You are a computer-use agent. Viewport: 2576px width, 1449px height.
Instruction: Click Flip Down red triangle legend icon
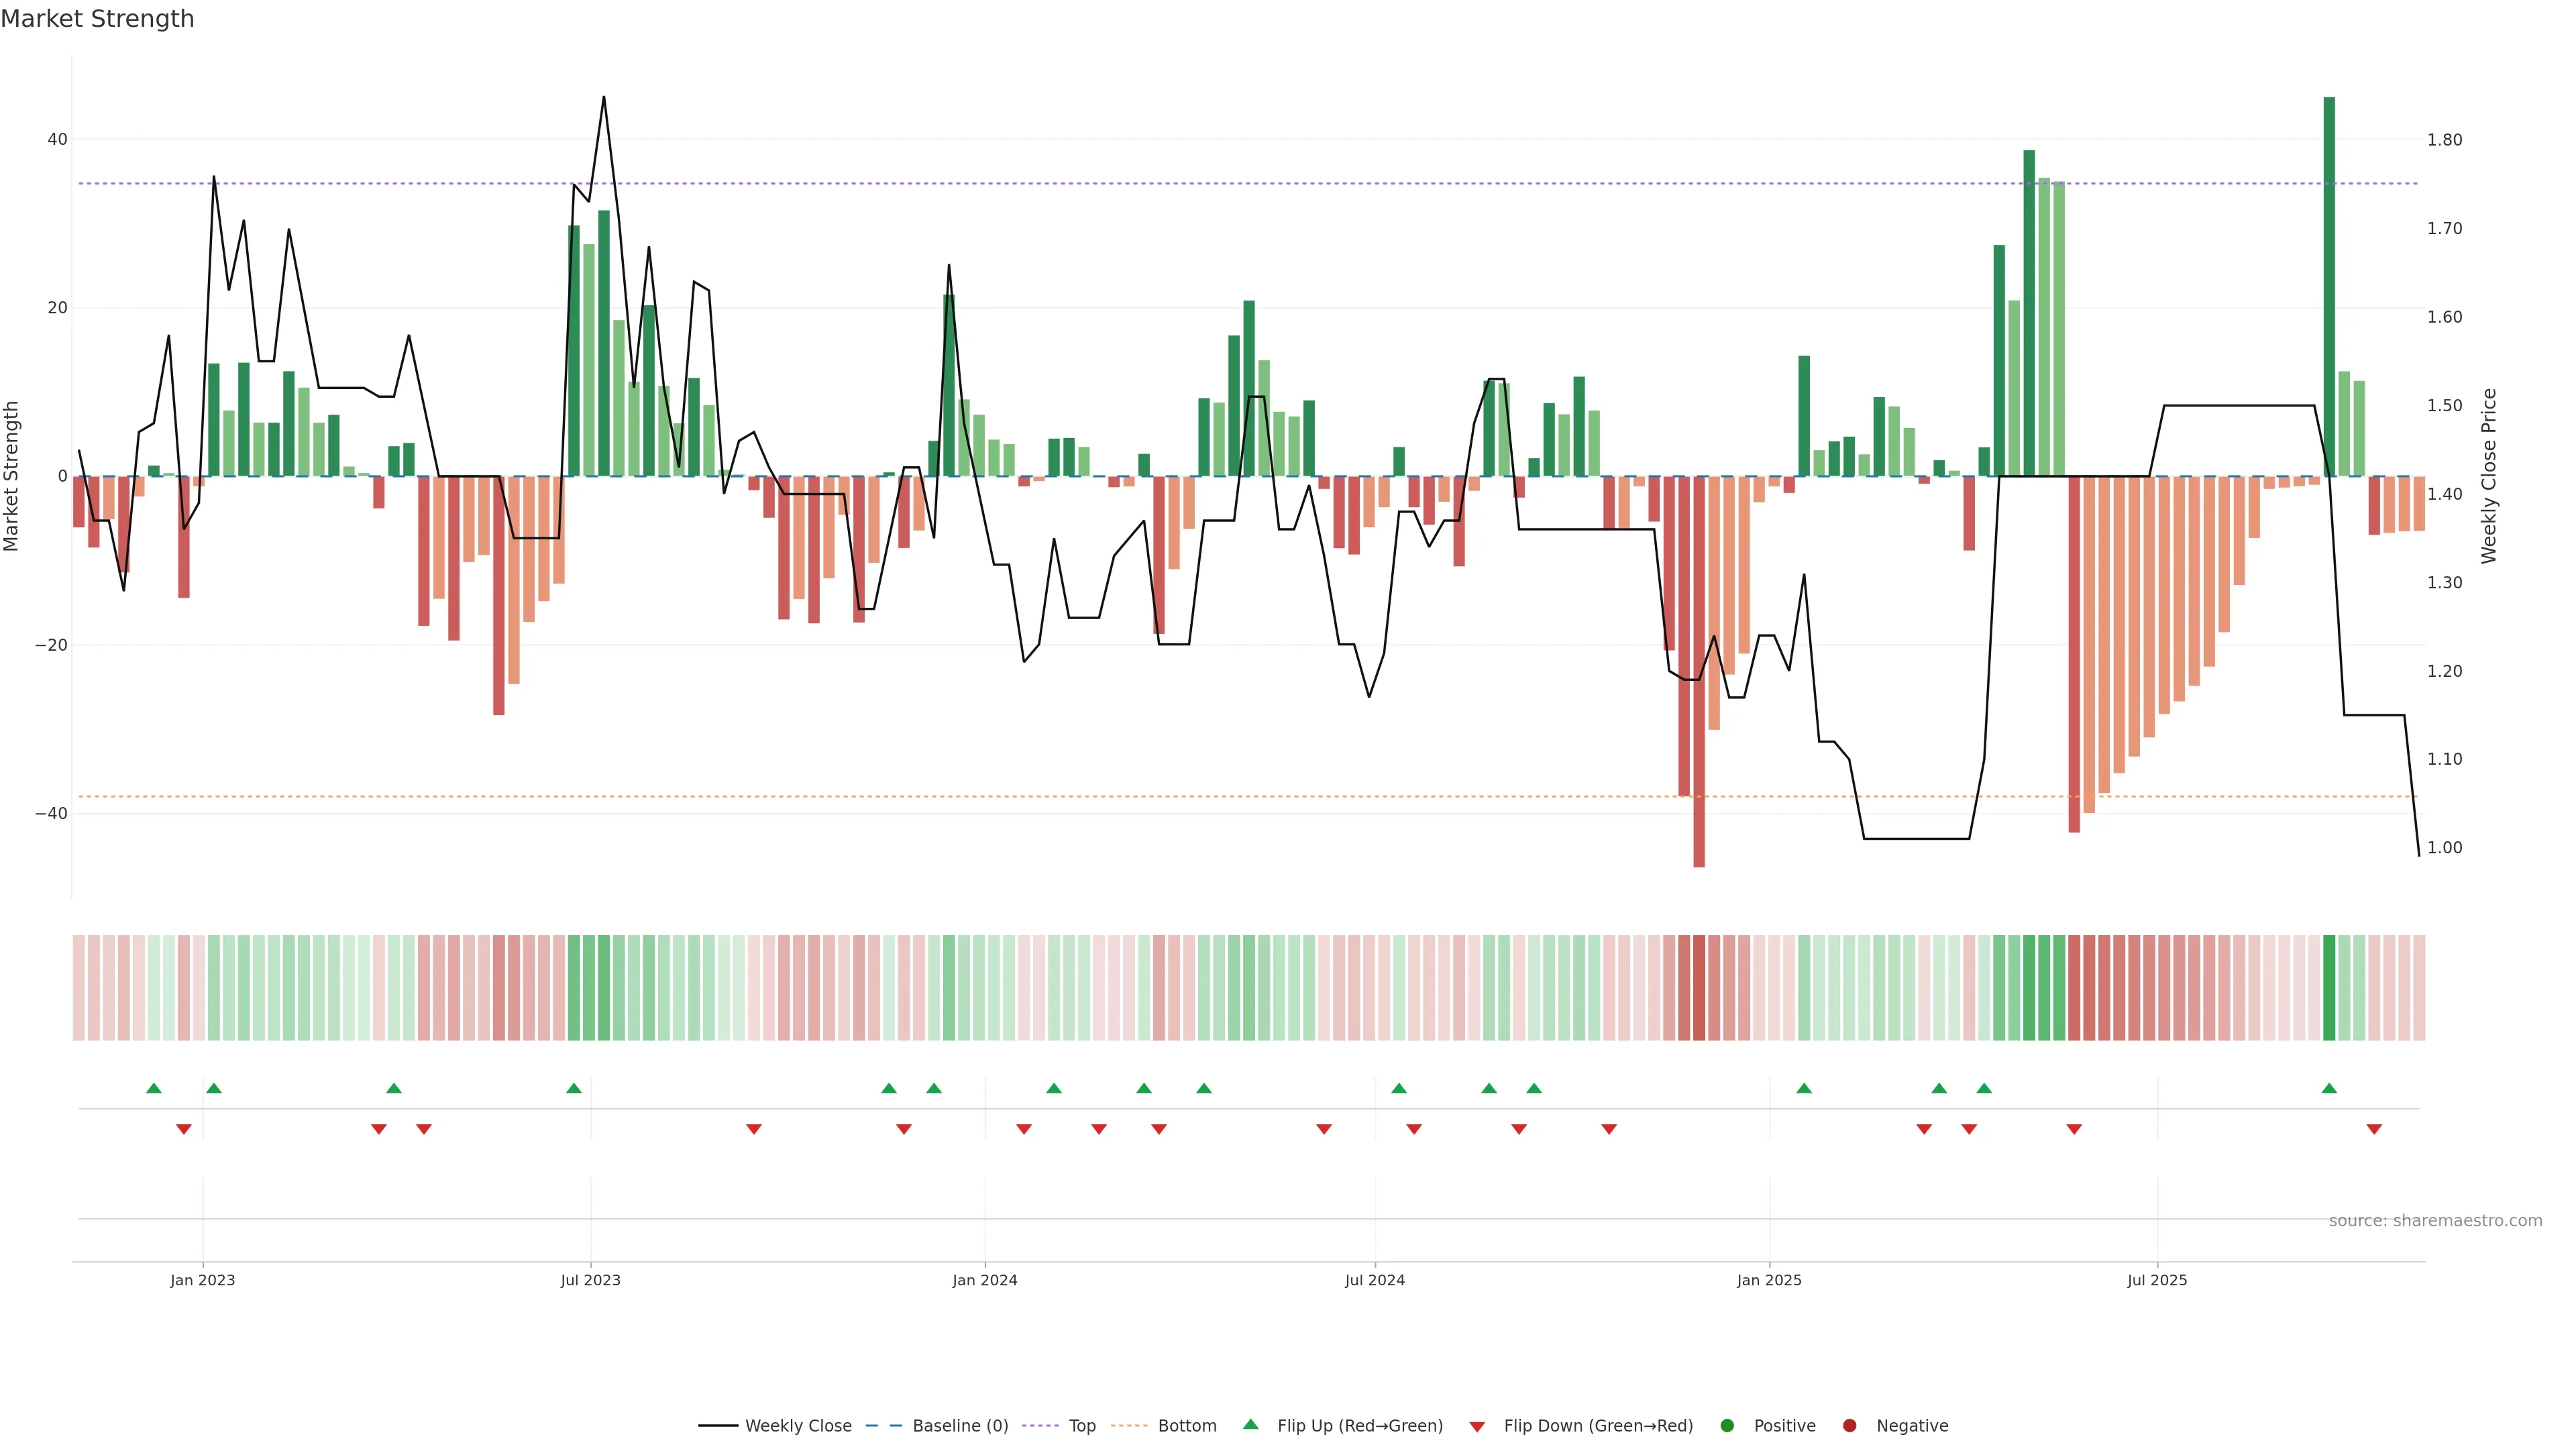pyautogui.click(x=1477, y=1427)
